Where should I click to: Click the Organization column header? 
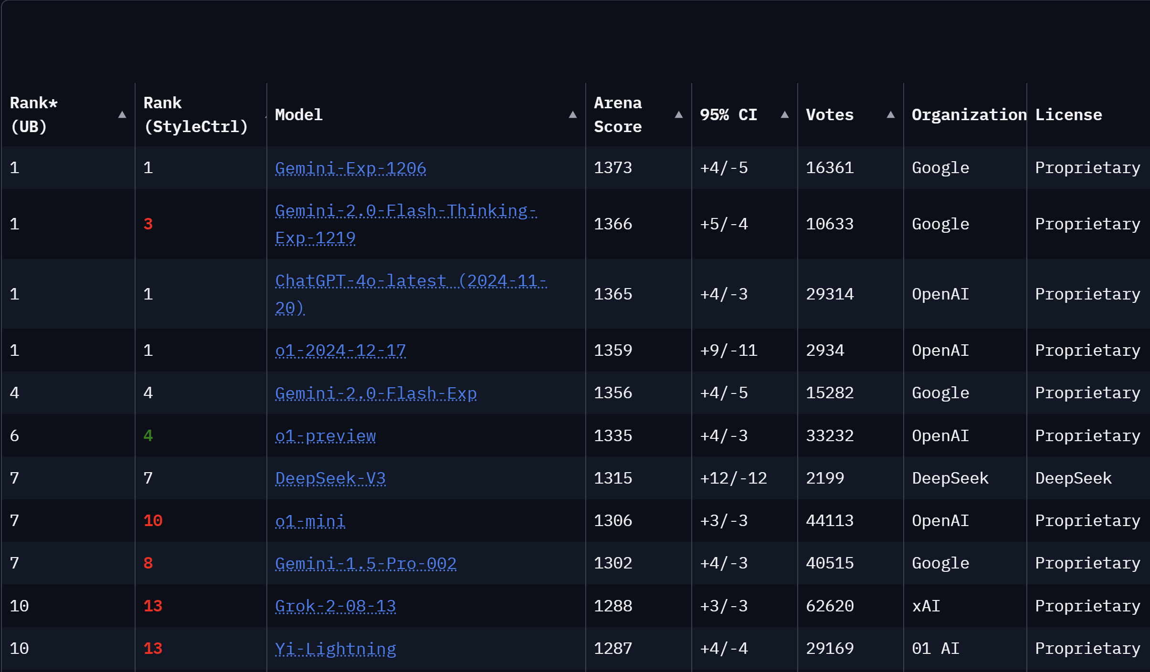click(969, 114)
